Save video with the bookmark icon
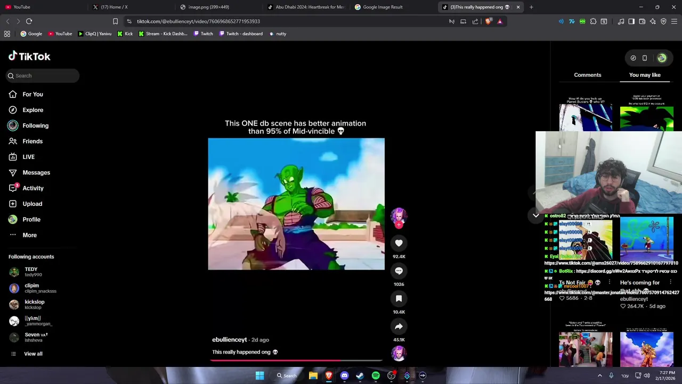 (x=399, y=299)
